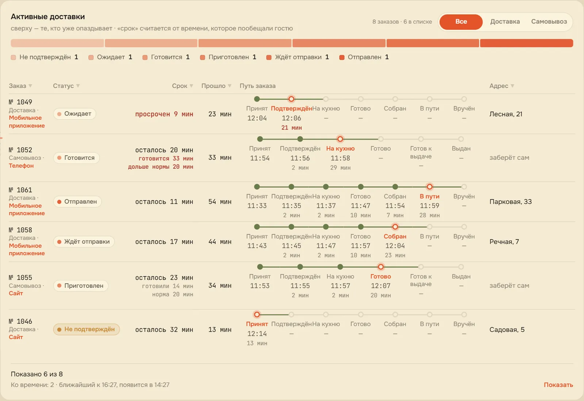Click the address Садовая, 5
Viewport: 584px width, 401px height.
(507, 330)
